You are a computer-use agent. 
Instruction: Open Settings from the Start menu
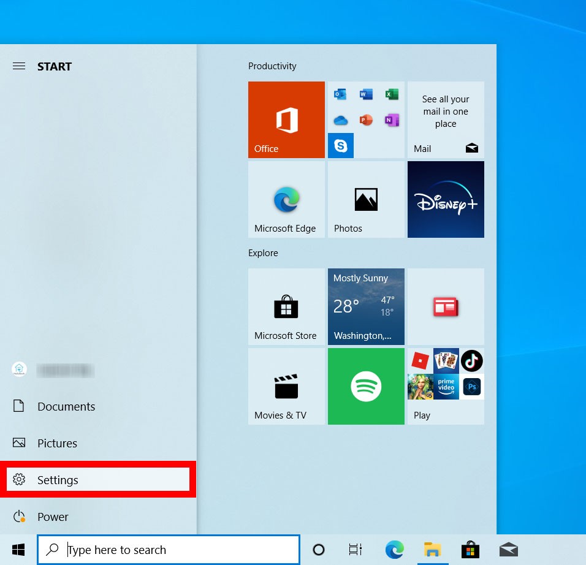coord(57,480)
